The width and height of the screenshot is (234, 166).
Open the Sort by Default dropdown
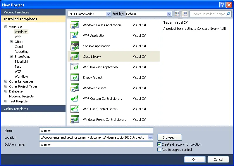(x=148, y=14)
